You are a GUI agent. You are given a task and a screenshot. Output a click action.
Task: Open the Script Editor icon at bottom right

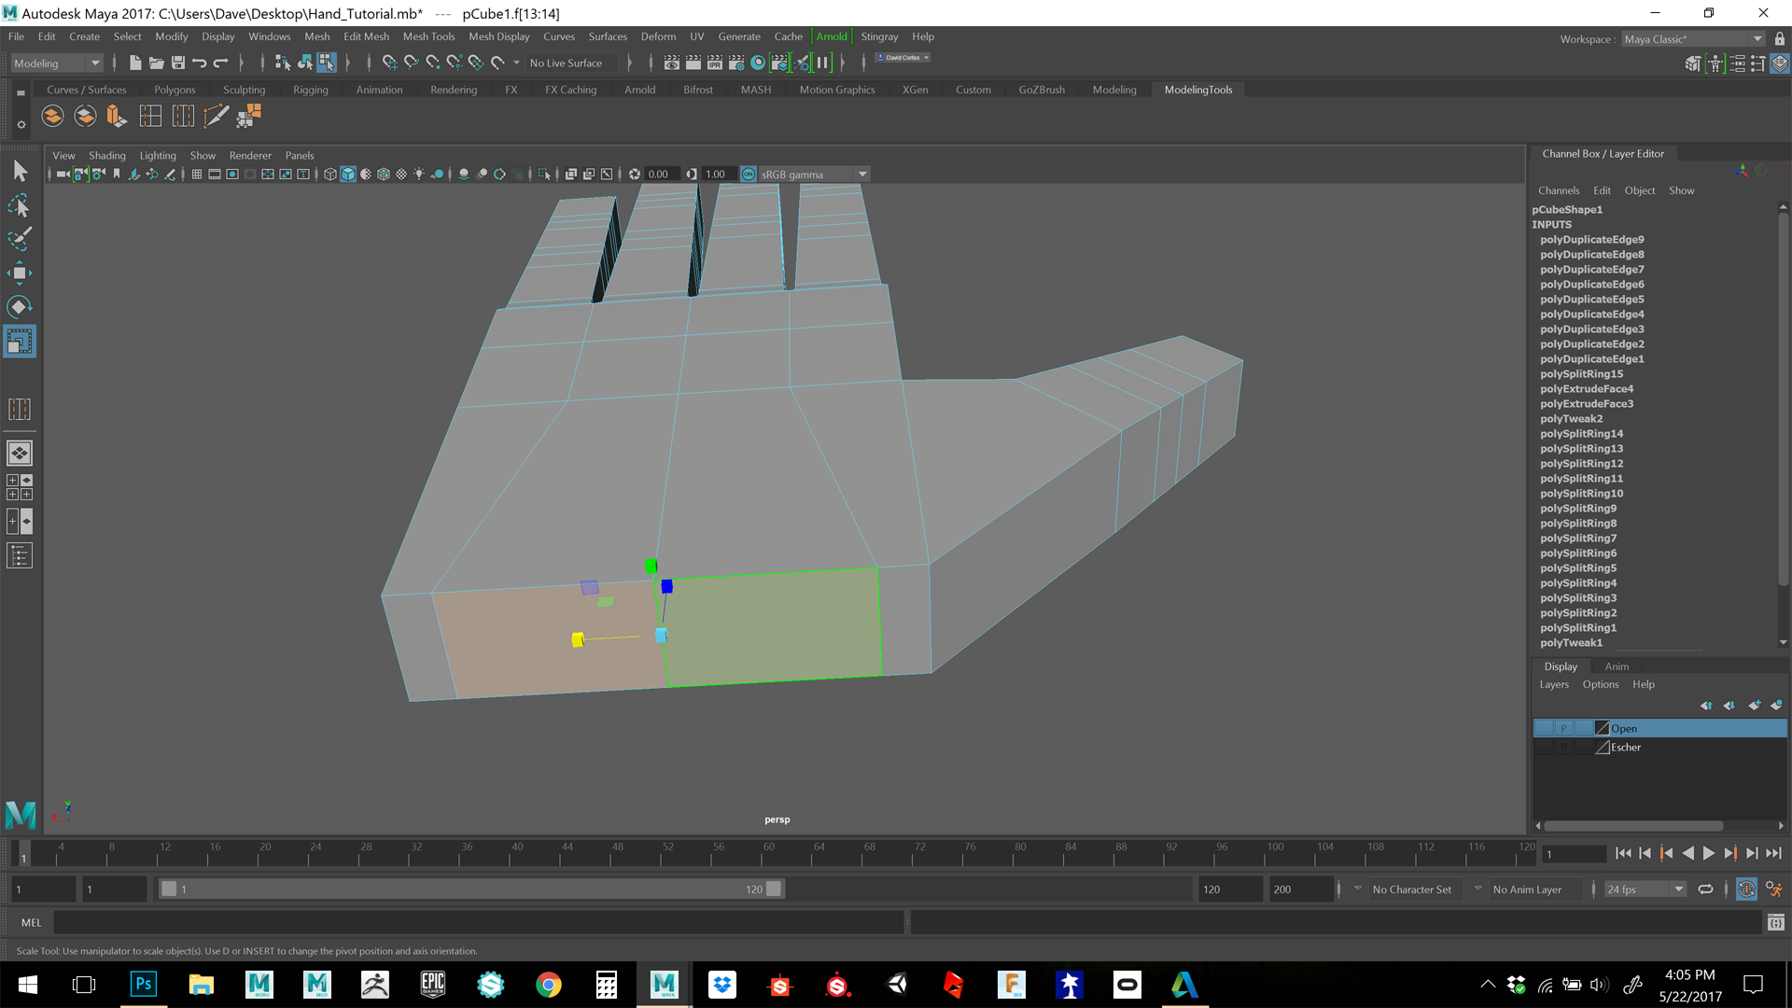click(1775, 923)
